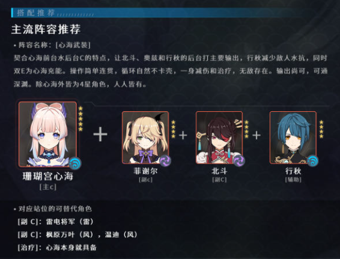Click the 行秋 name label
This screenshot has width=340, height=259.
[293, 171]
